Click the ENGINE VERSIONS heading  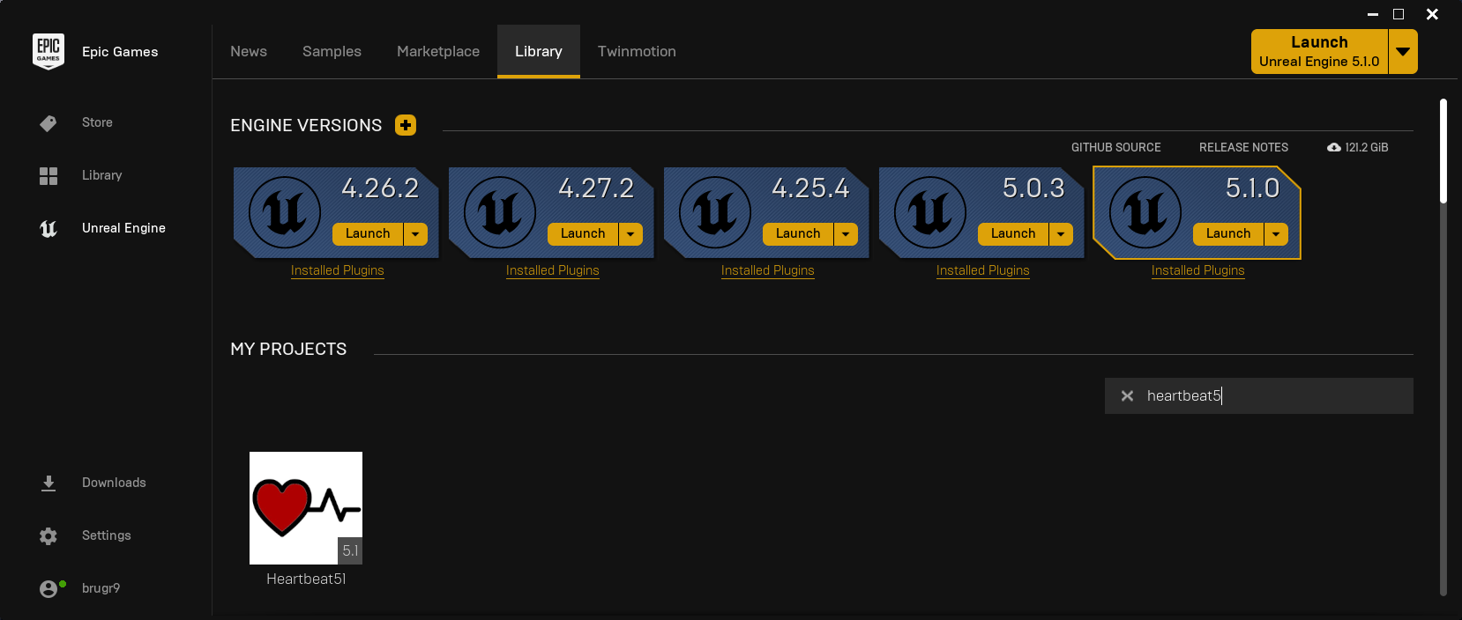tap(306, 125)
